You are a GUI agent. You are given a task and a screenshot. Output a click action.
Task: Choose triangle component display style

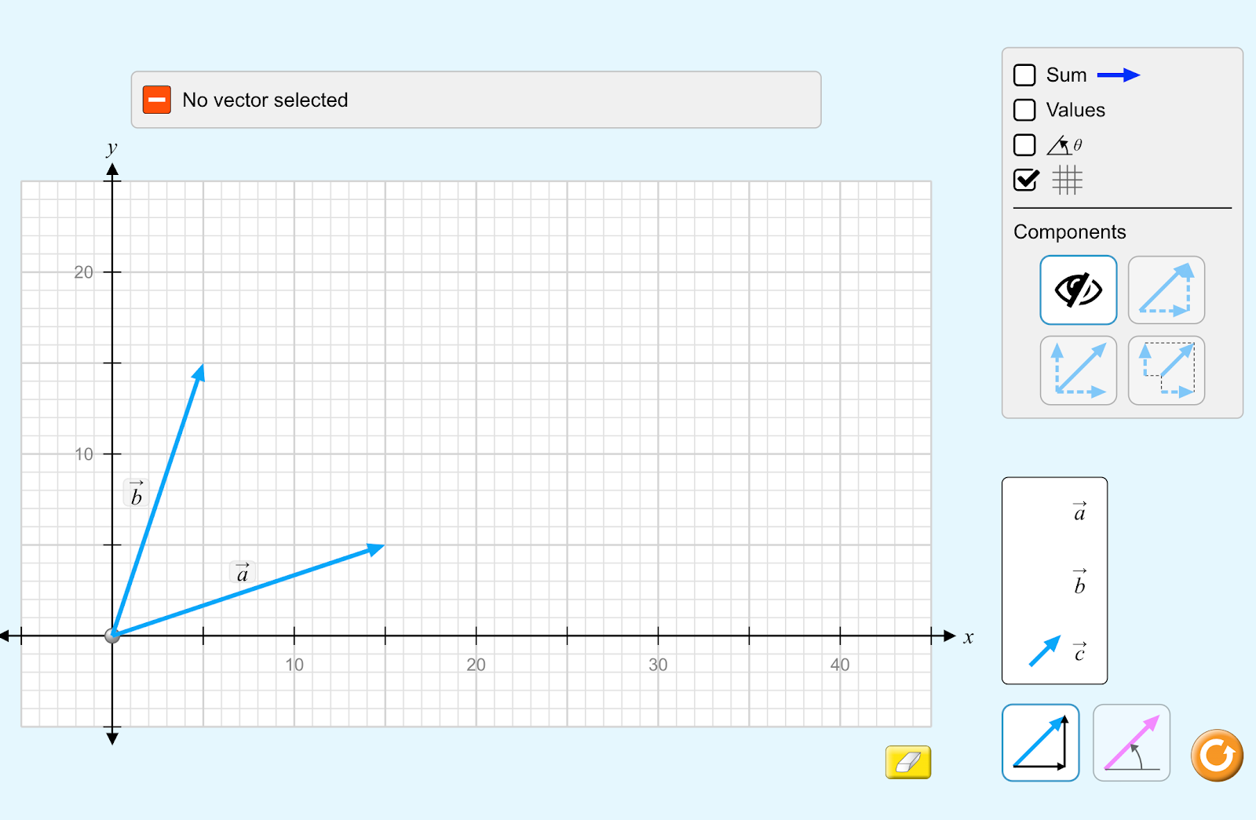(1166, 290)
